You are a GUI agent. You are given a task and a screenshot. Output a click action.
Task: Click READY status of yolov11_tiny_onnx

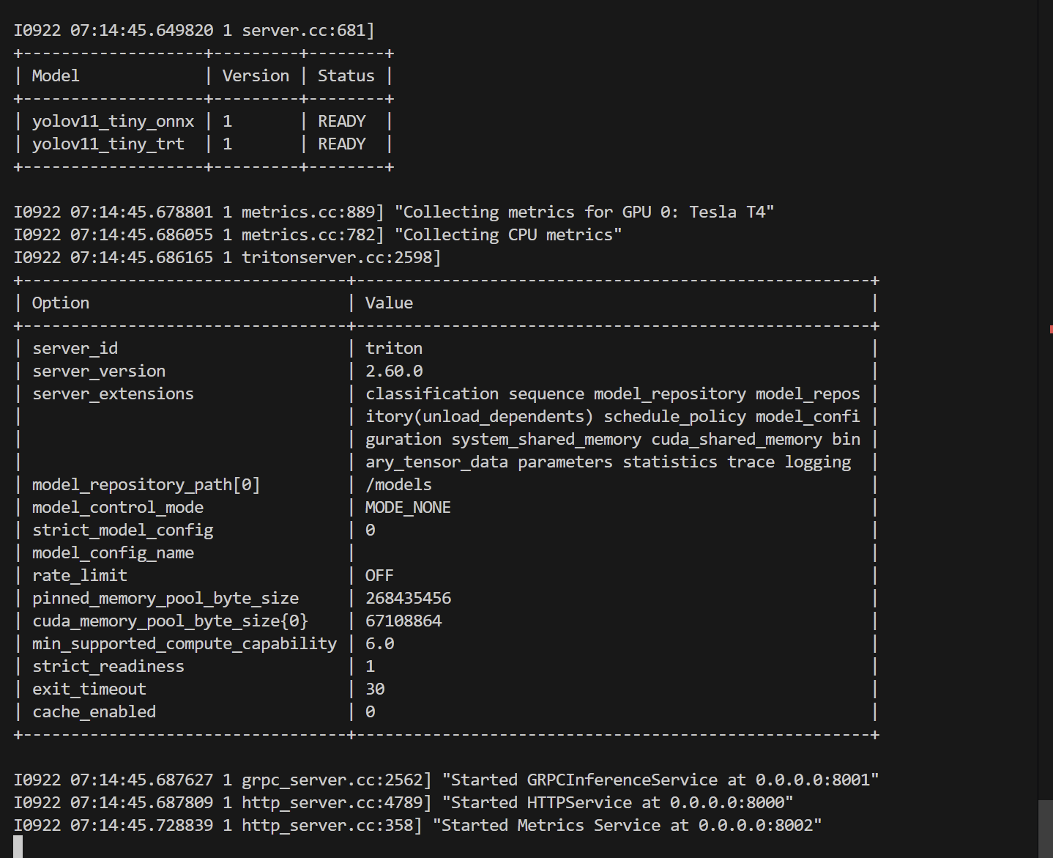point(341,122)
